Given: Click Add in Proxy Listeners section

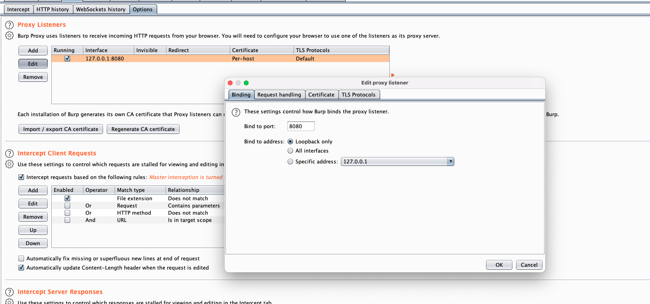Looking at the screenshot, I should click(33, 50).
